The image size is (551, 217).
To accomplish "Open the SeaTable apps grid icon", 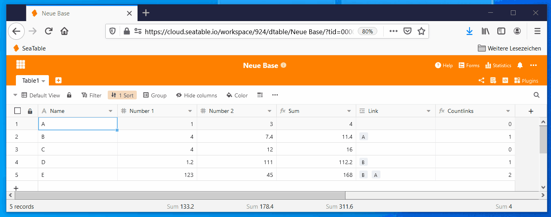I will 21,65.
